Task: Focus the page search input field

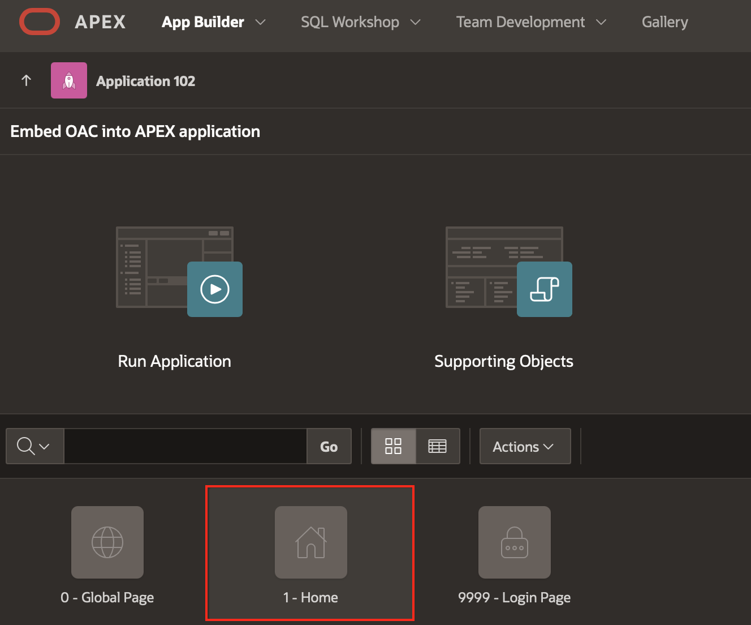Action: pos(185,446)
